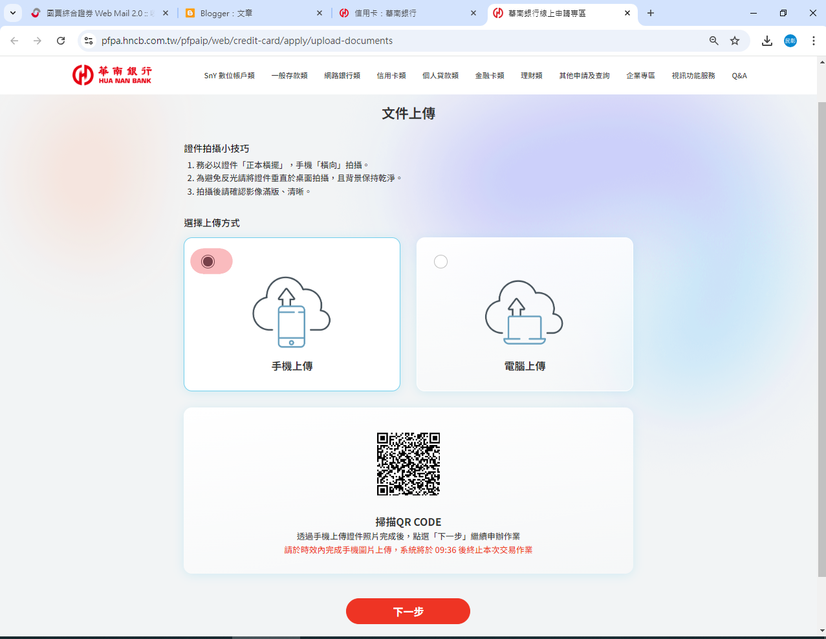Open the 視訊功能服務 menu
Screen dimensions: 826x639
pyautogui.click(x=693, y=76)
